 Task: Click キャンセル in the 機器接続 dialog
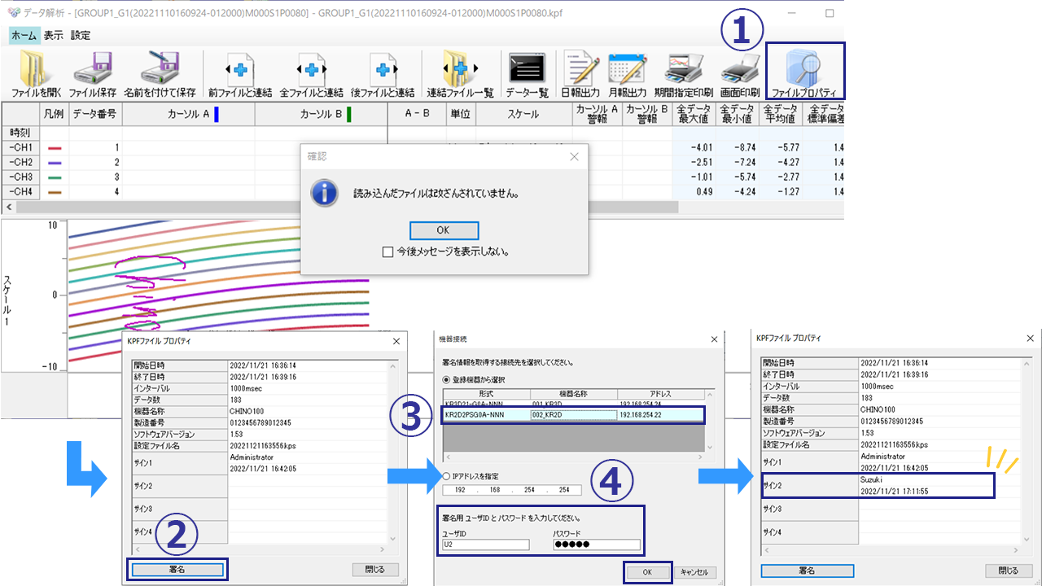coord(695,572)
